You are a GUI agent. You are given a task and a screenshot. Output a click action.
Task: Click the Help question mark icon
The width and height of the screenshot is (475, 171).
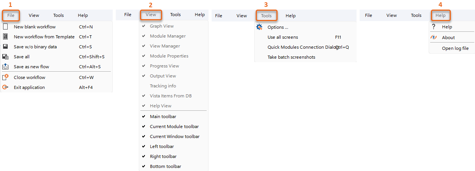click(434, 26)
